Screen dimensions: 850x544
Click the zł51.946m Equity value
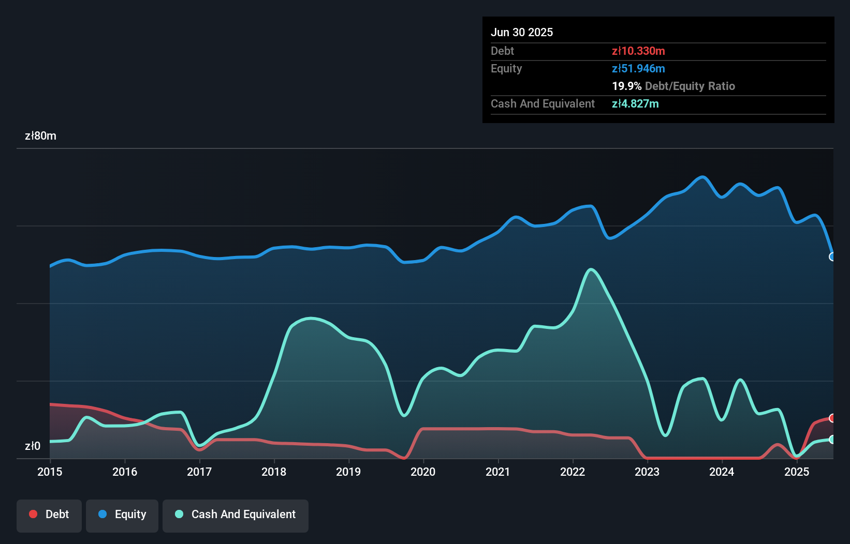[637, 68]
